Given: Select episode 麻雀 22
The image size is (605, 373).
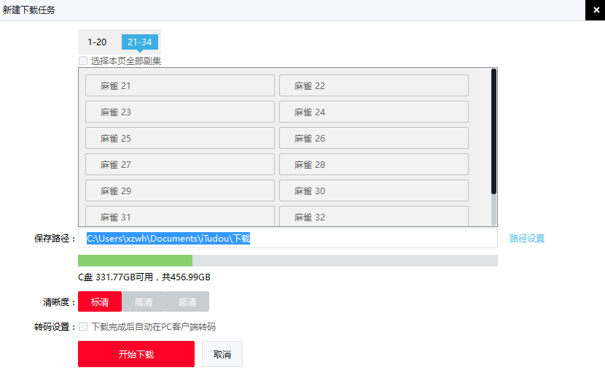Looking at the screenshot, I should (373, 85).
